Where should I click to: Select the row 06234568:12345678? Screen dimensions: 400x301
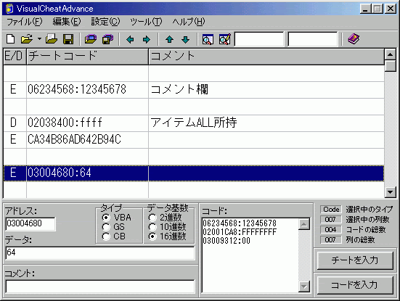194,90
